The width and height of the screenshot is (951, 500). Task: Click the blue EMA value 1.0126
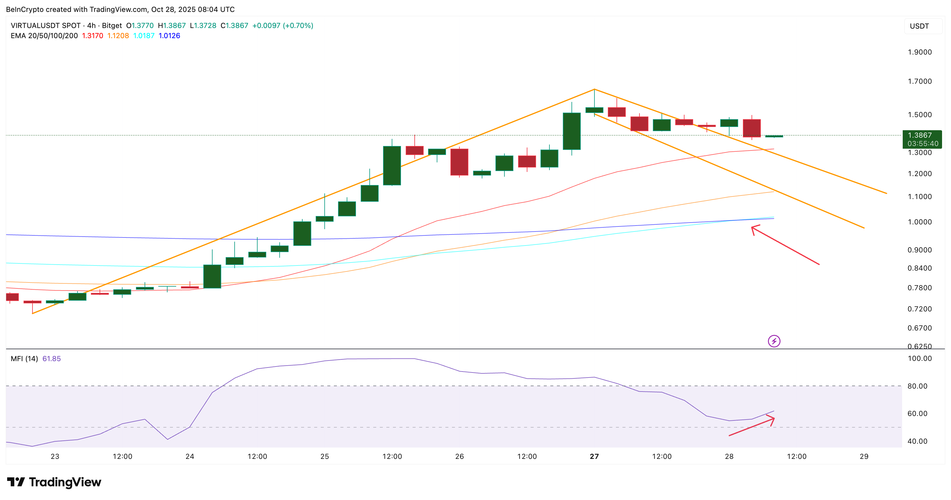tap(169, 36)
